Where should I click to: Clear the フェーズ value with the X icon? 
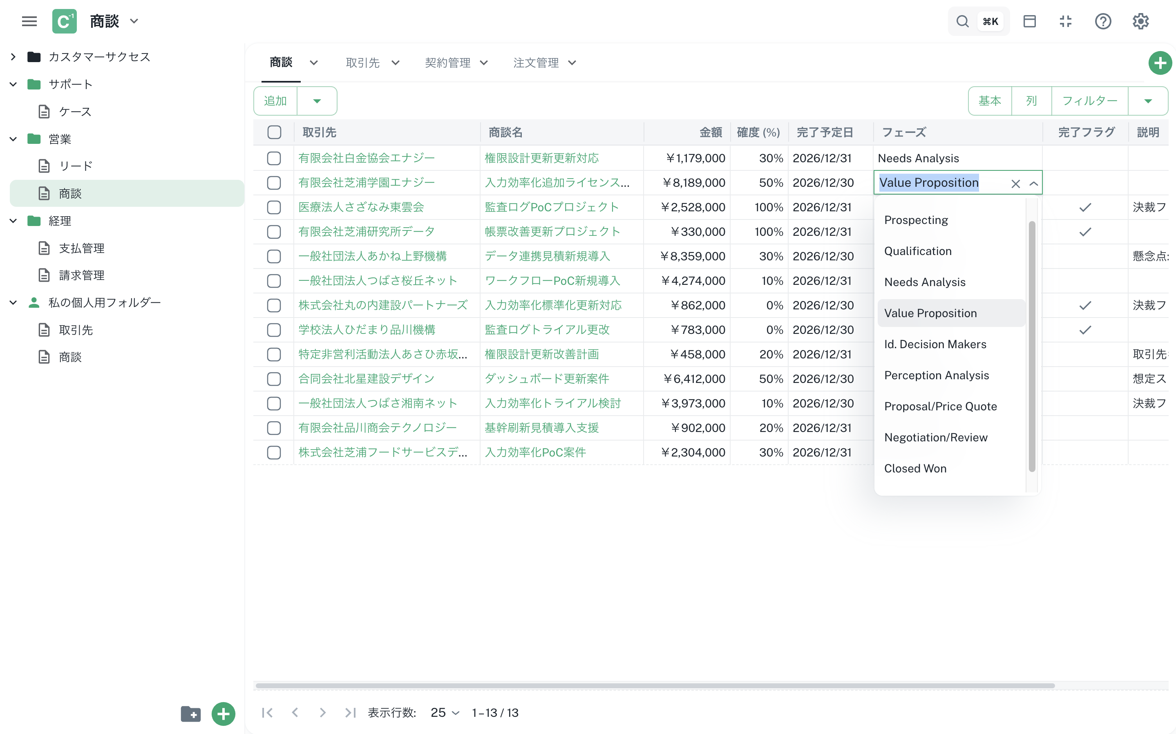(x=1015, y=183)
